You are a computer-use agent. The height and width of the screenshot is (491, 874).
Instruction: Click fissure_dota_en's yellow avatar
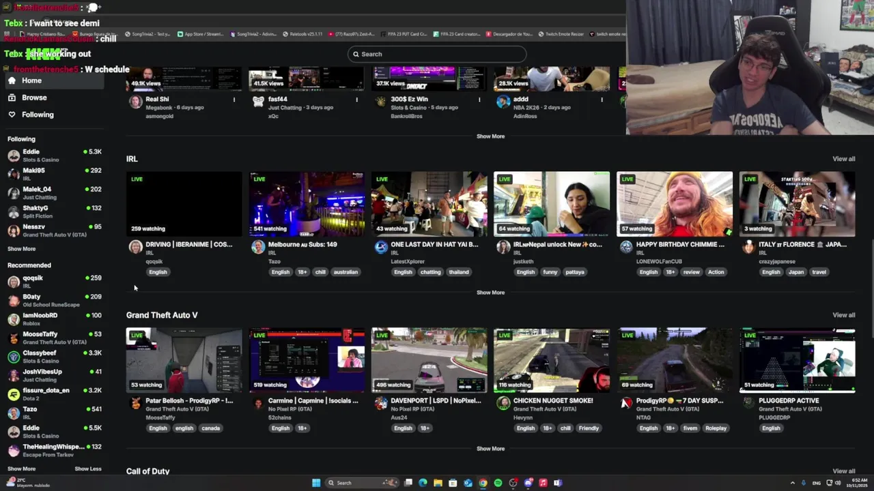pyautogui.click(x=14, y=394)
